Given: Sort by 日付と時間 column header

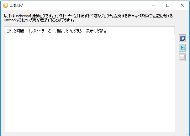Looking at the screenshot, I should (x=15, y=31).
